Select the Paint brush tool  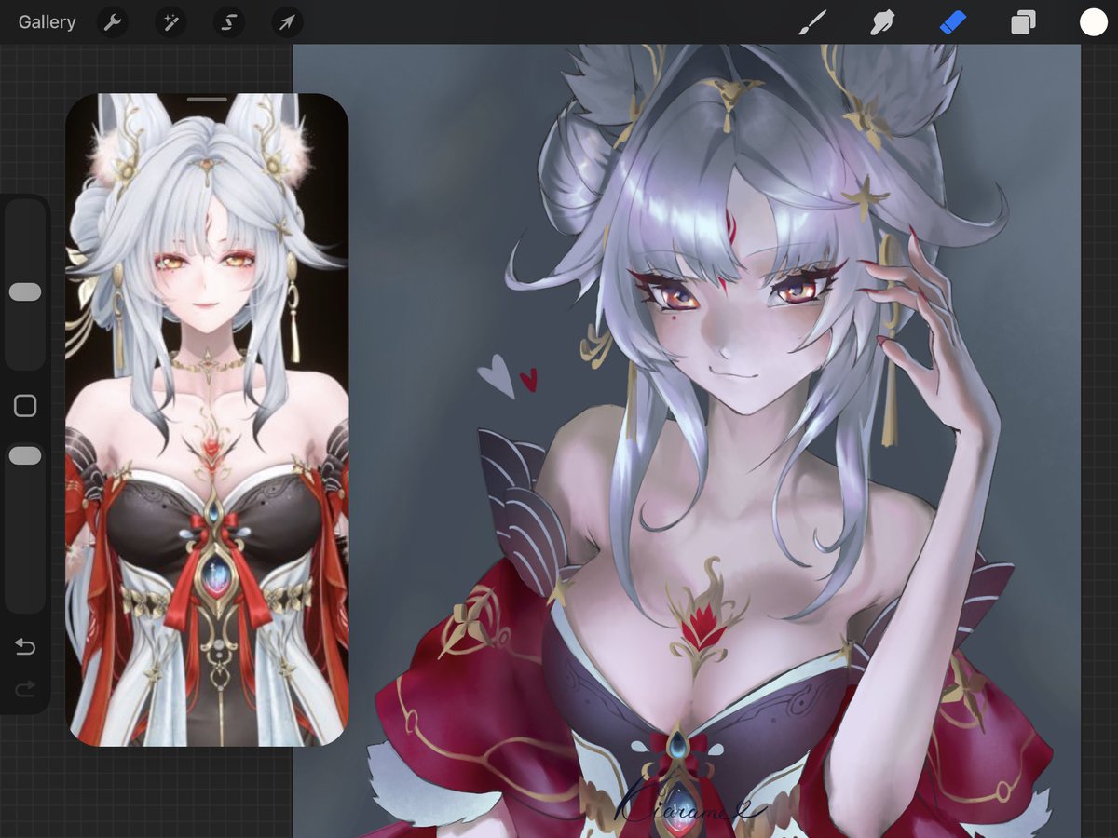[x=812, y=22]
